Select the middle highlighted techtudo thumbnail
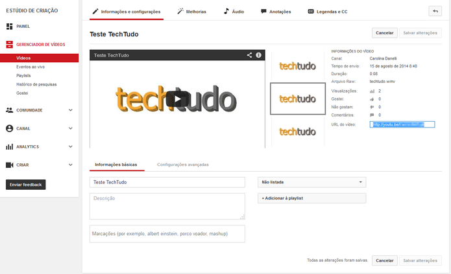 [298, 99]
